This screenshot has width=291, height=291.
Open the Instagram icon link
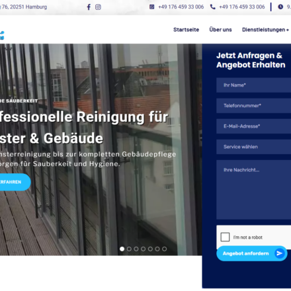pyautogui.click(x=98, y=7)
